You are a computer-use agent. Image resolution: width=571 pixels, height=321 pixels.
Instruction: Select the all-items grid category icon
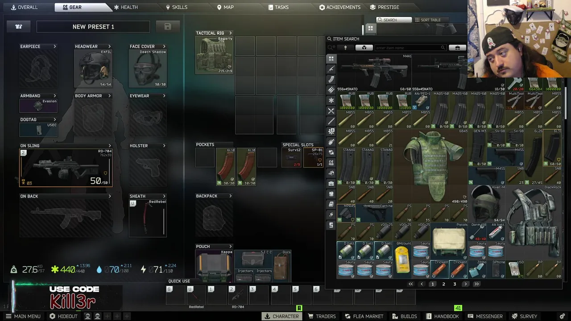pyautogui.click(x=331, y=59)
